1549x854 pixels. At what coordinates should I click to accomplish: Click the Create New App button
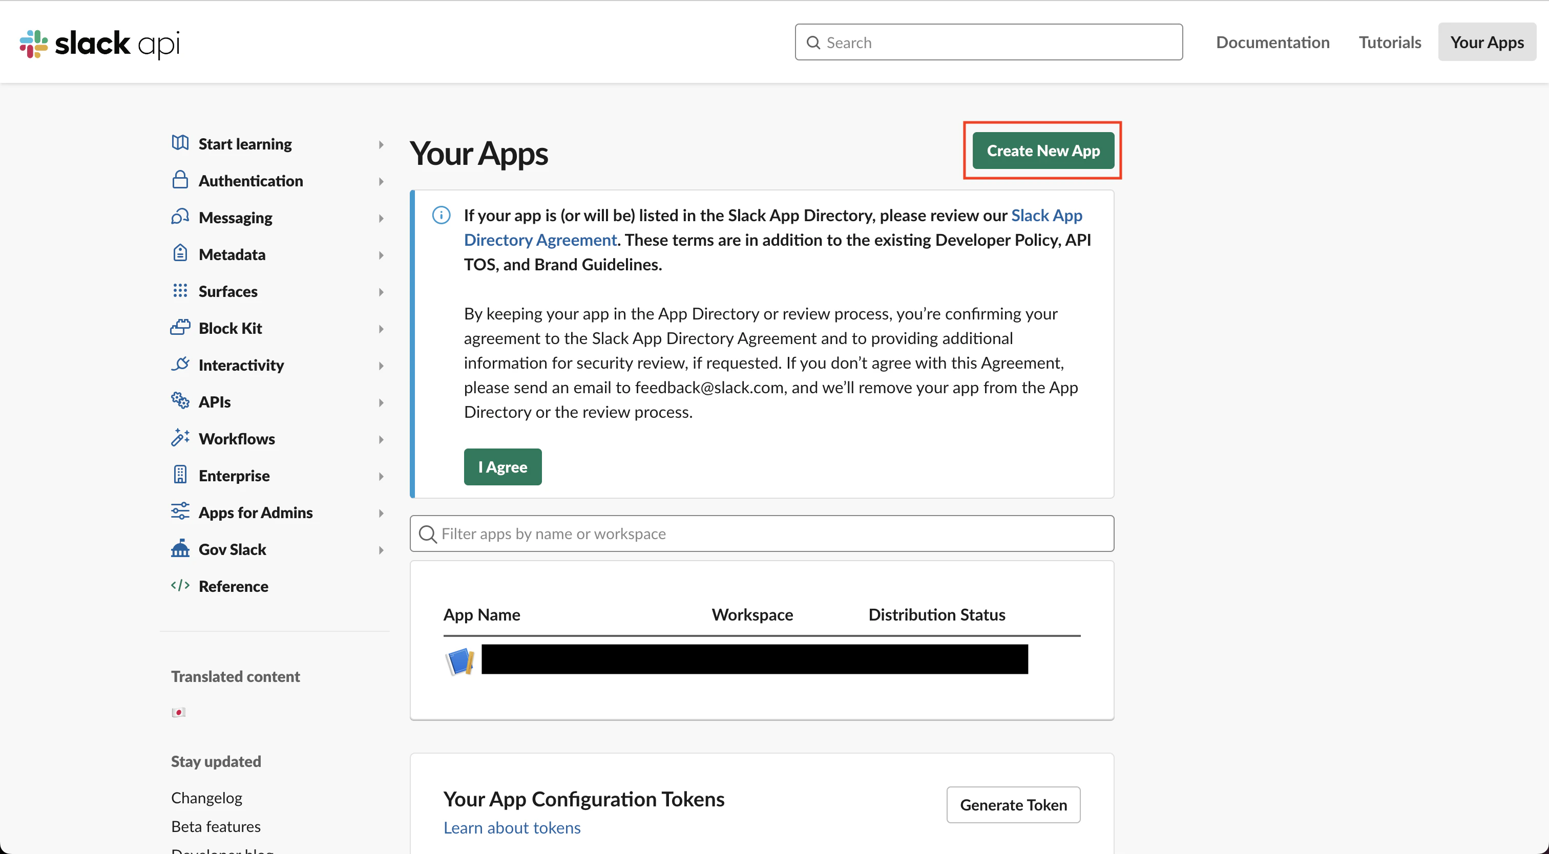[1043, 150]
